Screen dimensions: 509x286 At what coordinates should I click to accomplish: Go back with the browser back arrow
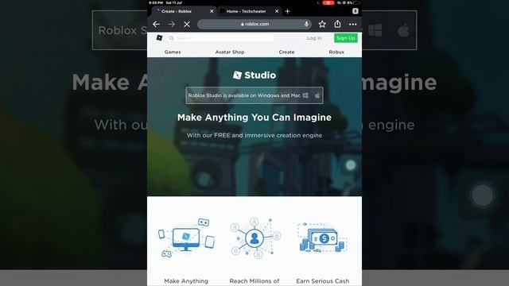click(156, 24)
